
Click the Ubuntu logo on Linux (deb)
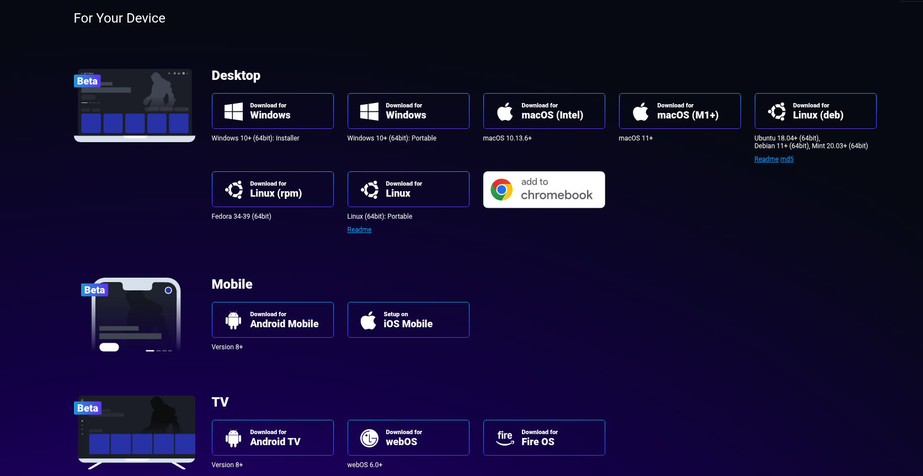[x=777, y=111]
